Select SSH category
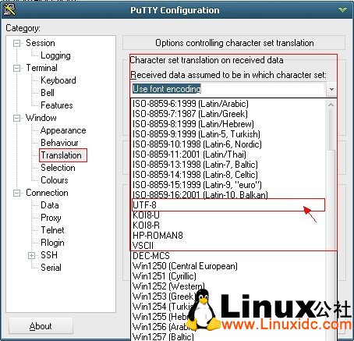Screen dimensions: 354x341 [49, 255]
